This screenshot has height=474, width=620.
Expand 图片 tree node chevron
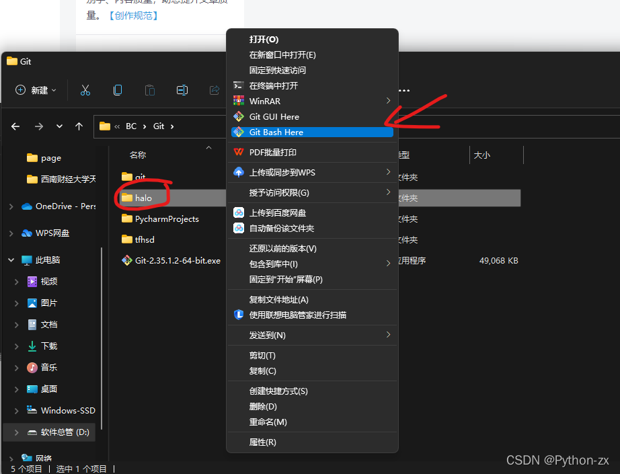(16, 303)
